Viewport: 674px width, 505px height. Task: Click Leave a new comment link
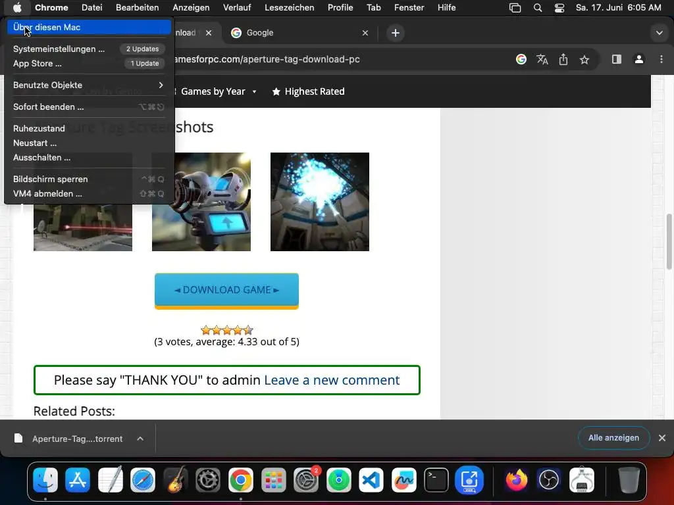[x=332, y=380]
